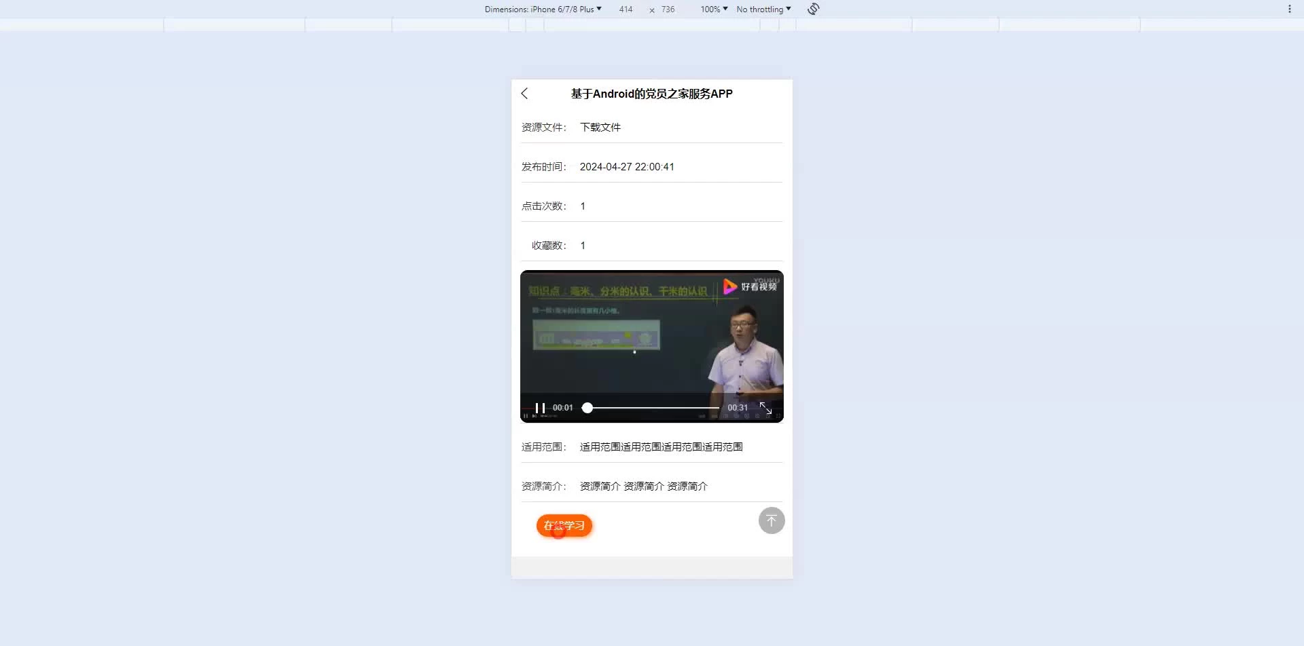
Task: Pause the video with the pause icon
Action: tap(540, 408)
